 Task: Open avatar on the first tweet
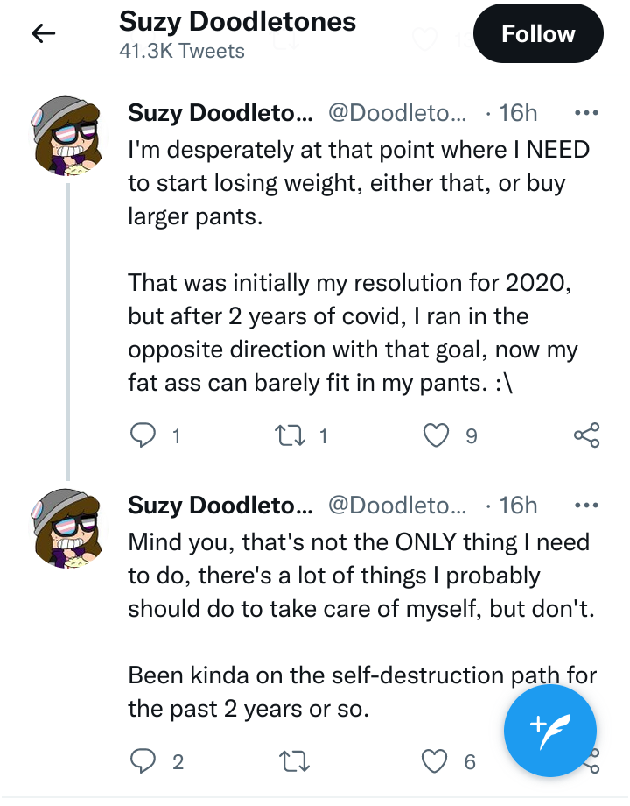(66, 136)
